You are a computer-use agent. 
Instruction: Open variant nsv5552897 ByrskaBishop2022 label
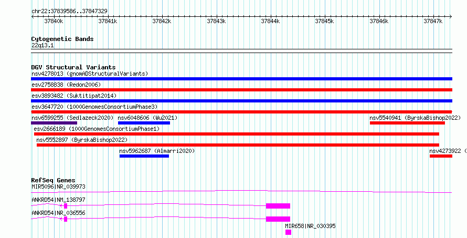click(82, 140)
